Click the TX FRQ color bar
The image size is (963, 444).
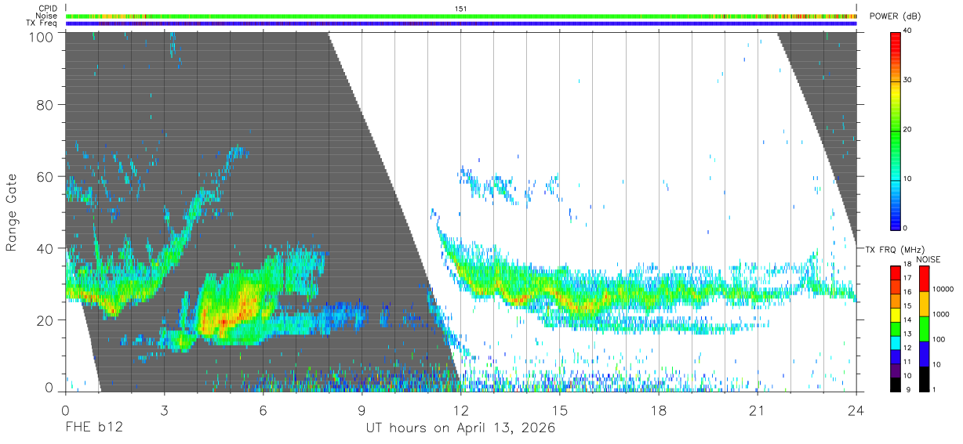point(896,329)
